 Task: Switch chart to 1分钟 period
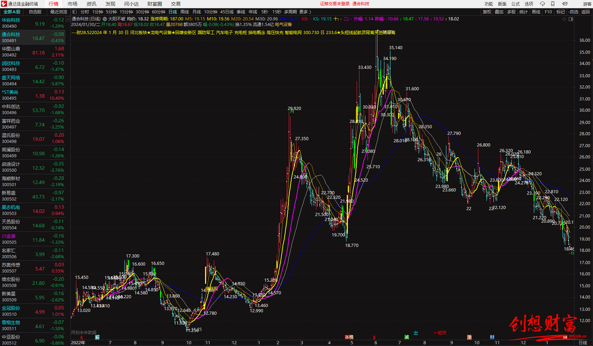tap(97, 12)
